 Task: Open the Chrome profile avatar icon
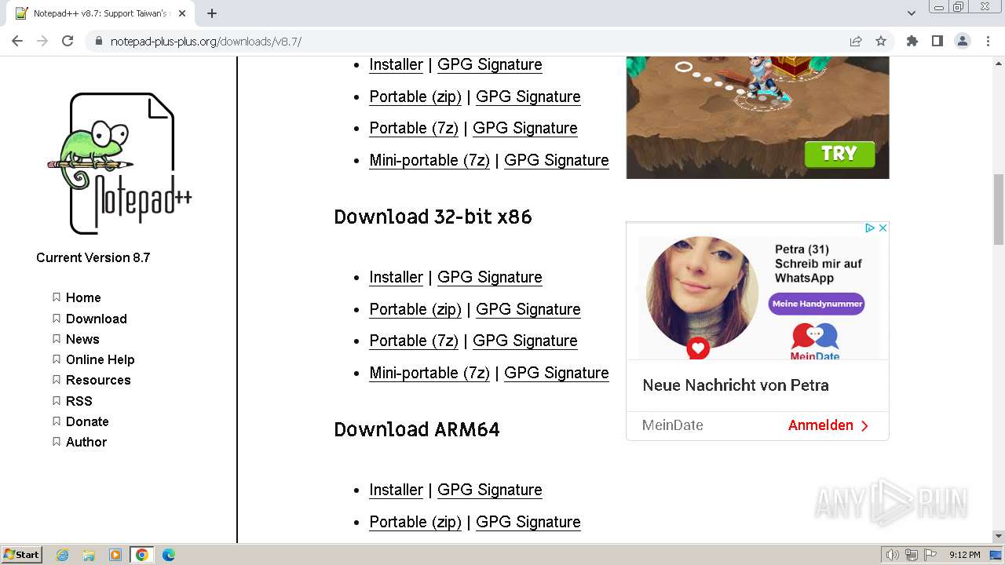963,41
